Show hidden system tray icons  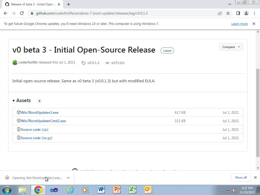coord(222,190)
